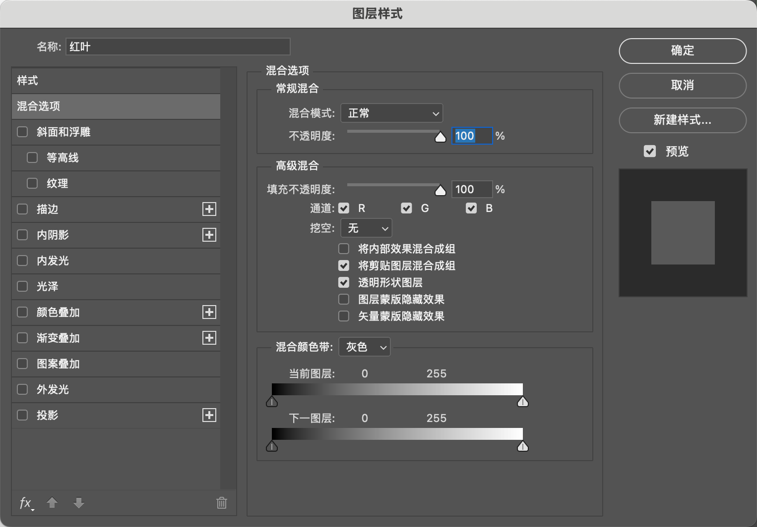
Task: Click plus icon next to 渐变叠加
Action: 209,338
